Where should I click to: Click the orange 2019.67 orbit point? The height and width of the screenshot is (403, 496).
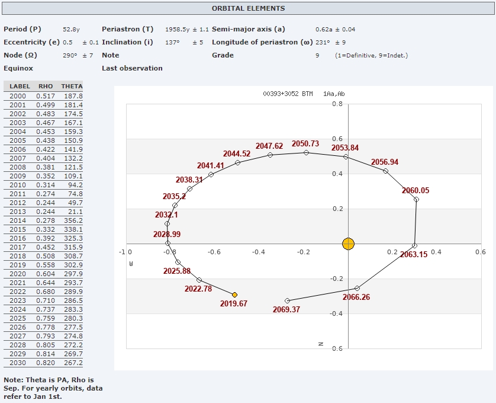click(234, 295)
